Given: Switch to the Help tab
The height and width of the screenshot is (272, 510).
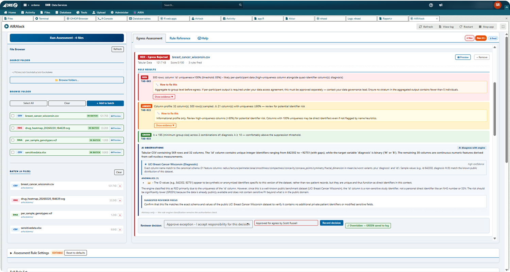Looking at the screenshot, I should (203, 38).
